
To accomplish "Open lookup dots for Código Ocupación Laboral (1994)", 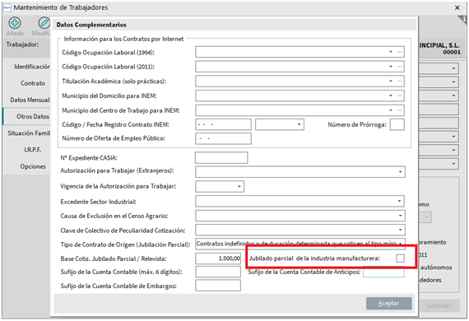I will pyautogui.click(x=399, y=52).
